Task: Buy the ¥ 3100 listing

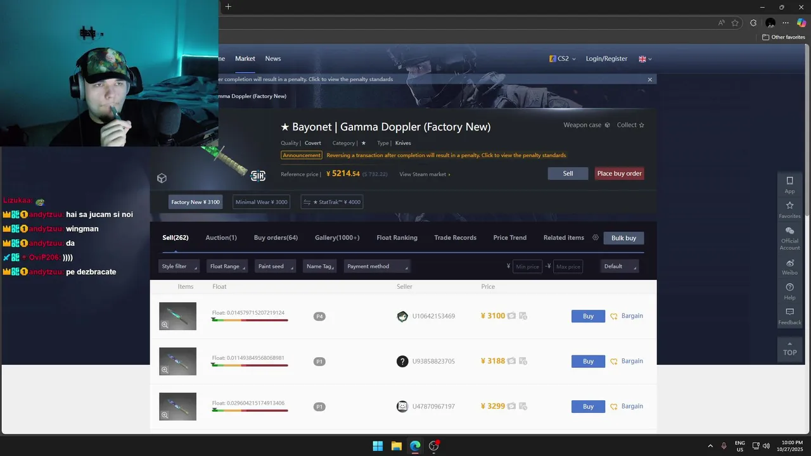Action: [588, 316]
